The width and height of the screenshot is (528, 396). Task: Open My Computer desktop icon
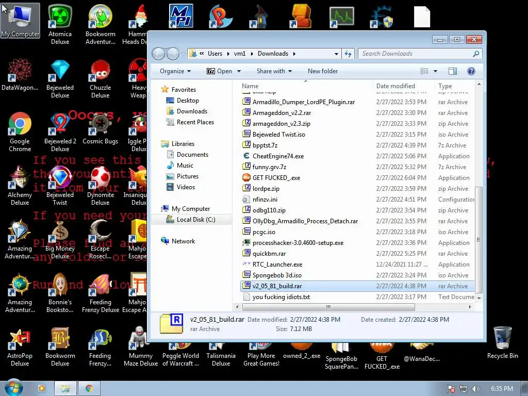[20, 20]
